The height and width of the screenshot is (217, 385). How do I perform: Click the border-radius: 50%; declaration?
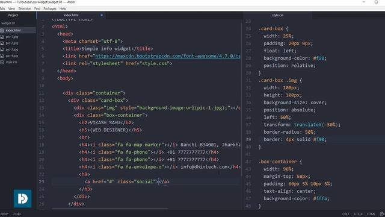(290, 132)
